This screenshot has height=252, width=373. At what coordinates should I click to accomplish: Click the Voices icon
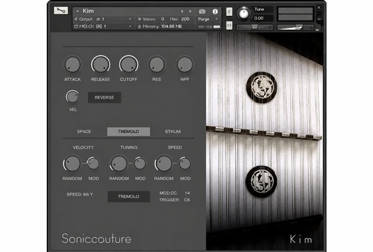(139, 19)
